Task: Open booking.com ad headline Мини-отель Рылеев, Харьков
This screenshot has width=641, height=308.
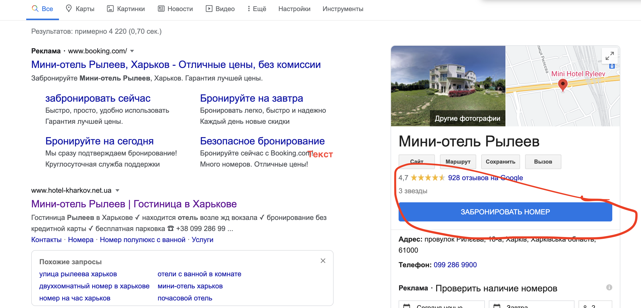Action: 176,65
